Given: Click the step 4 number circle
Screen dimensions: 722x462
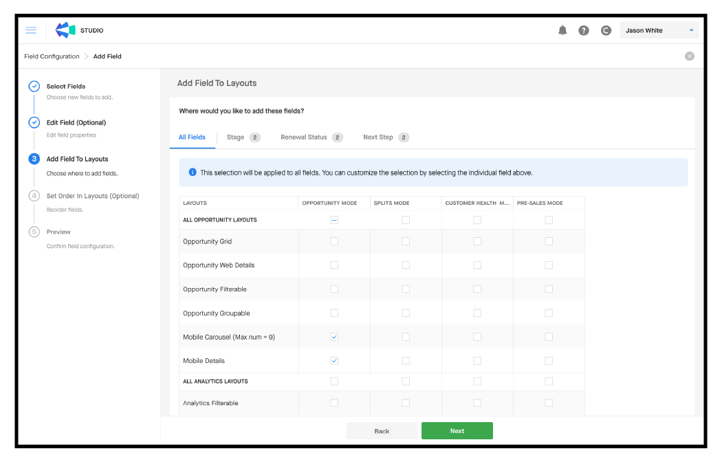Looking at the screenshot, I should tap(34, 195).
